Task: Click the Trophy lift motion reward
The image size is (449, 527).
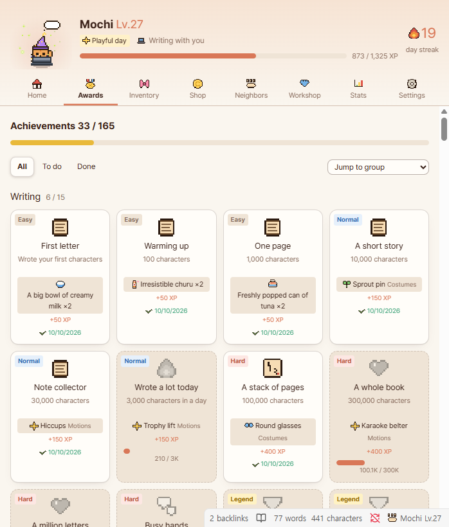Action: coord(167,426)
